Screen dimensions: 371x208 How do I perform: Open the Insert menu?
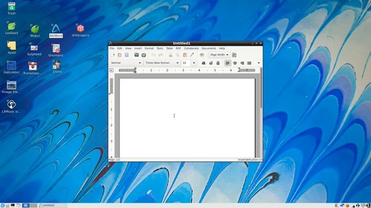pos(138,49)
